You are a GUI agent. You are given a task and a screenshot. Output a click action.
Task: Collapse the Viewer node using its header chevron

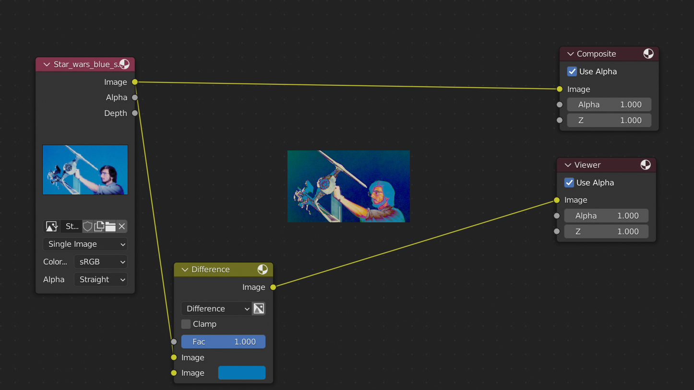pyautogui.click(x=568, y=165)
